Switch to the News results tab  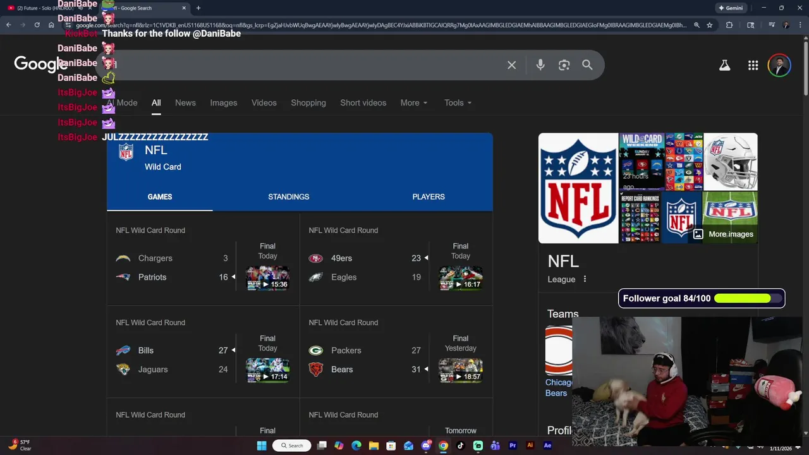(185, 102)
